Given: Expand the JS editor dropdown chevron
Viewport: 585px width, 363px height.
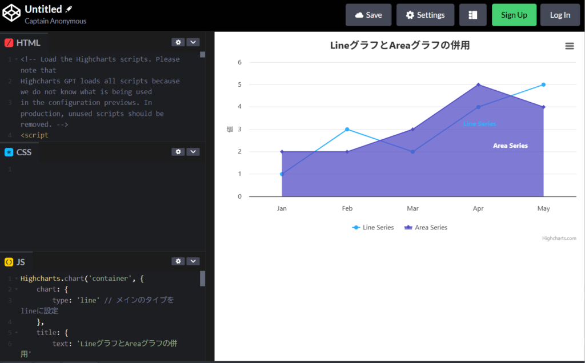Looking at the screenshot, I should (x=193, y=261).
